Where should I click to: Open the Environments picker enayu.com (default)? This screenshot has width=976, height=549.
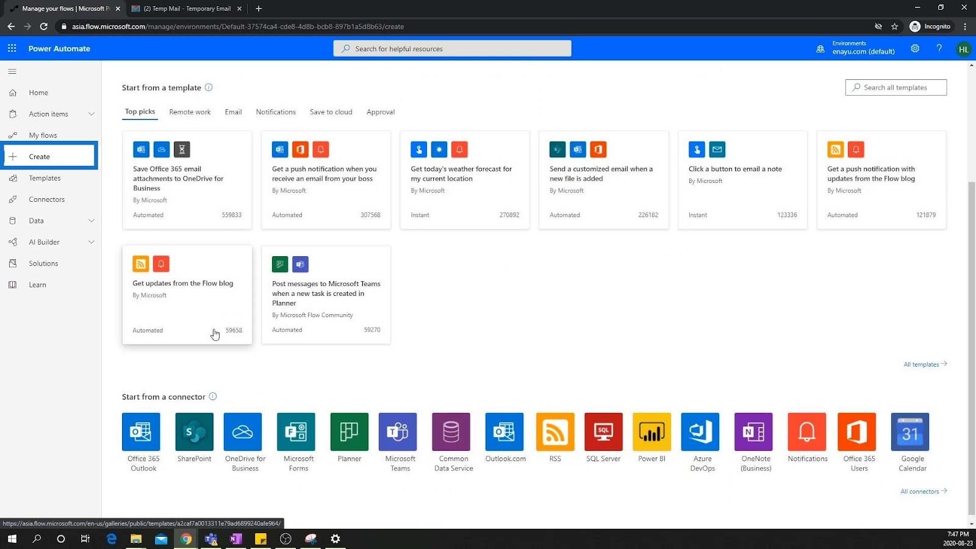point(856,48)
